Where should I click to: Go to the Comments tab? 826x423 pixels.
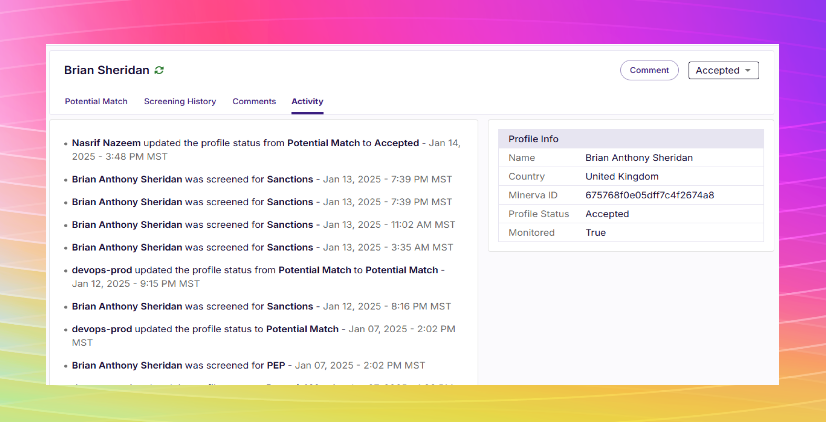coord(254,101)
